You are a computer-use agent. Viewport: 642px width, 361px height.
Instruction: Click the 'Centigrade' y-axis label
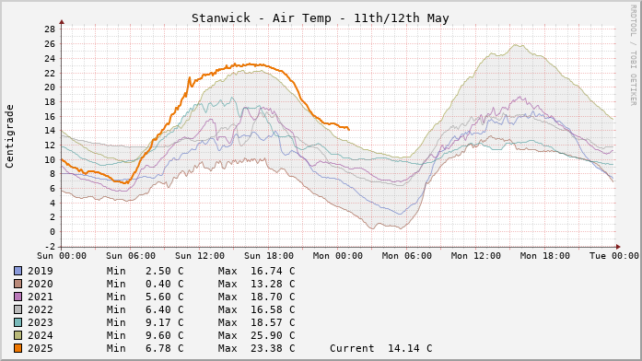coord(9,136)
